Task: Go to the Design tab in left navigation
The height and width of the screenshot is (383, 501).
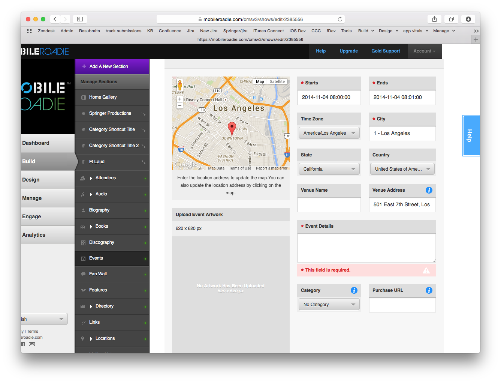Action: pyautogui.click(x=31, y=180)
